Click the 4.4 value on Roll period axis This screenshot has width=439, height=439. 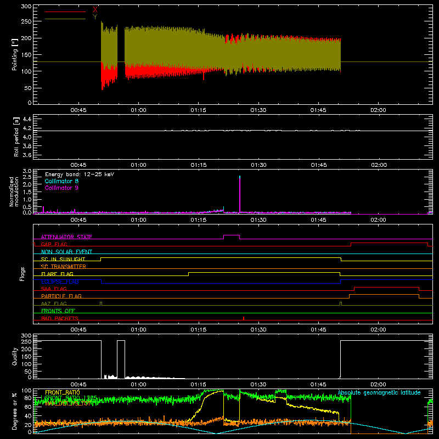pos(27,119)
